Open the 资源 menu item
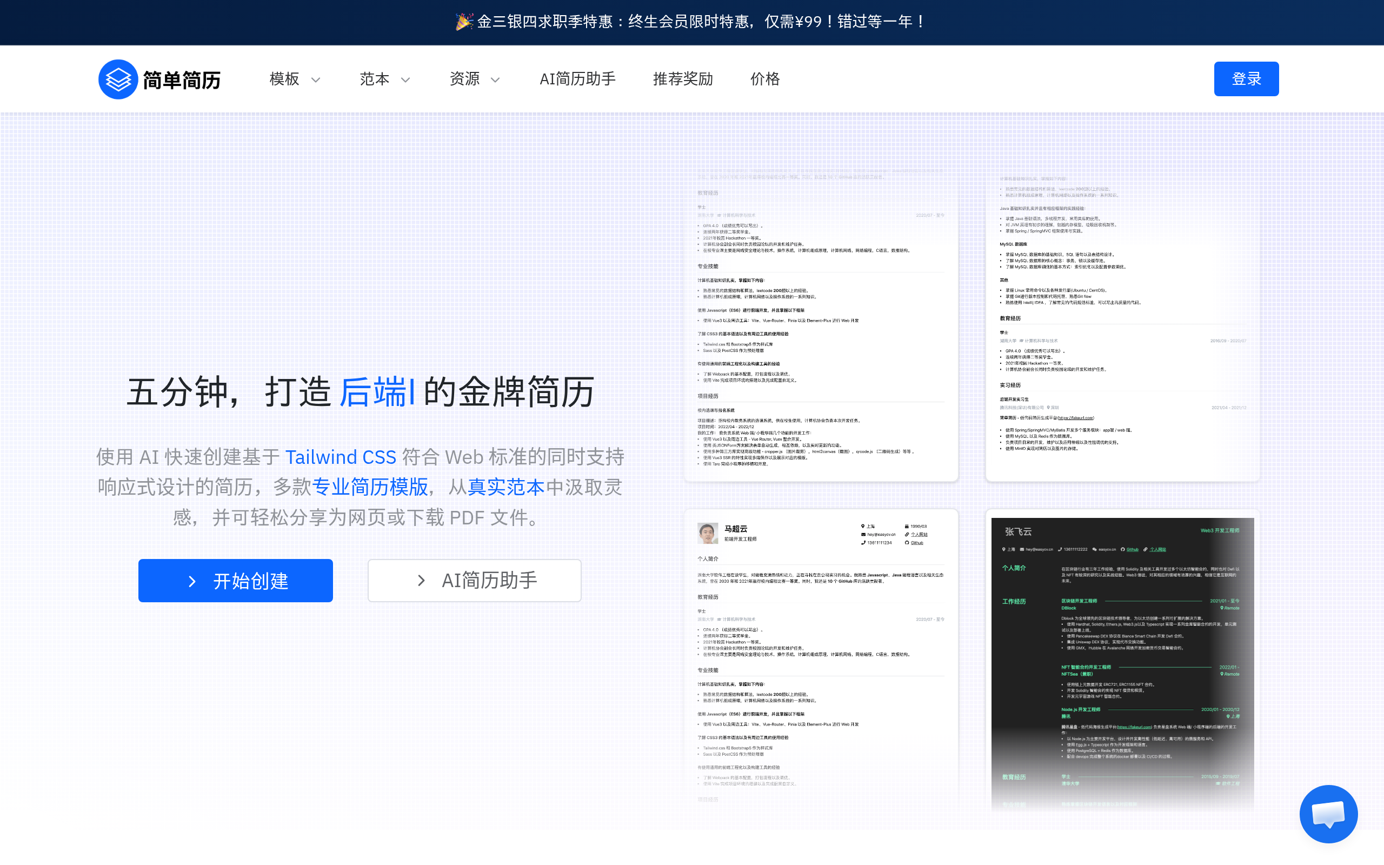Screen dimensions: 1384x865 coord(464,79)
